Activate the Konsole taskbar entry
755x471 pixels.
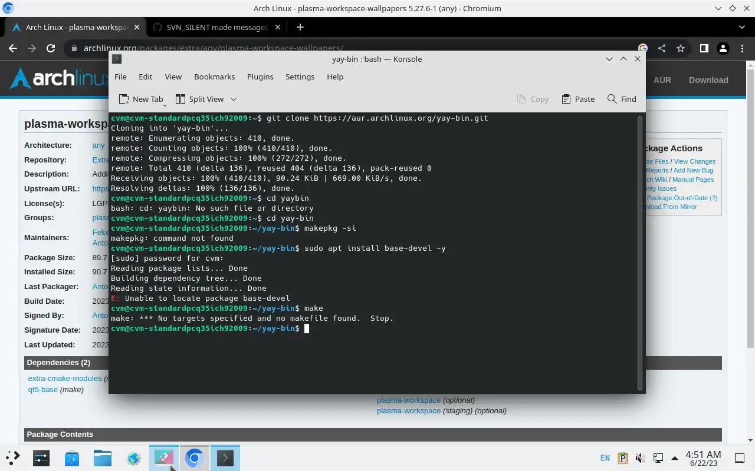point(225,457)
